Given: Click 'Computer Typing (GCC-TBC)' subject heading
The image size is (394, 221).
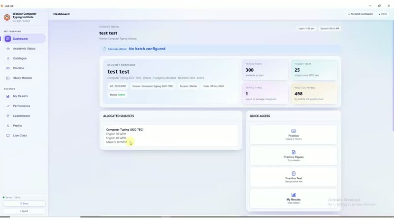Looking at the screenshot, I should point(125,130).
